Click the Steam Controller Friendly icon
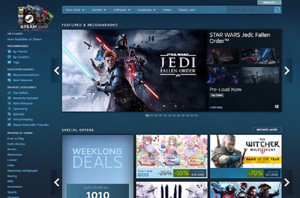The height and width of the screenshot is (198, 300). (9, 125)
